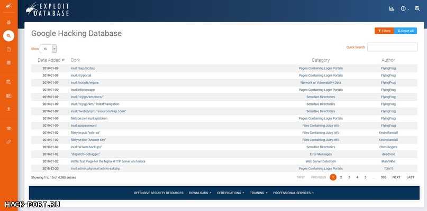Click the 2018-12-20 date cell
This screenshot has height=211, width=427.
tap(50, 168)
